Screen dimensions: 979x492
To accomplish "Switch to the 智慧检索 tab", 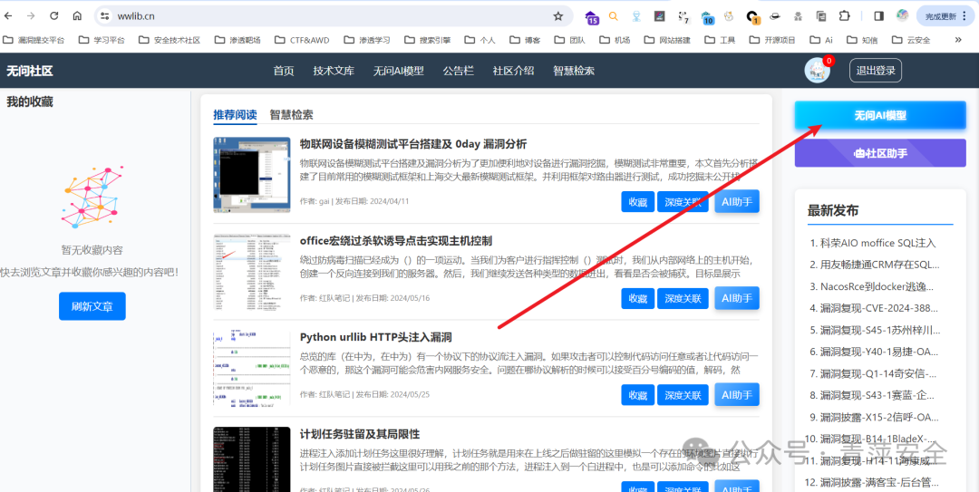I will tap(292, 115).
